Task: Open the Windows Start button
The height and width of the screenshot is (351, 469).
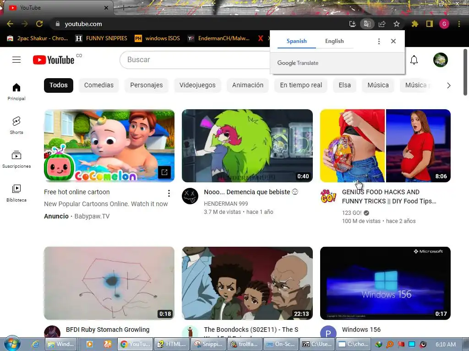Action: pyautogui.click(x=12, y=344)
